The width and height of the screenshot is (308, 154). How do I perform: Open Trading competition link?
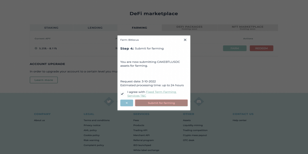pyautogui.click(x=195, y=130)
